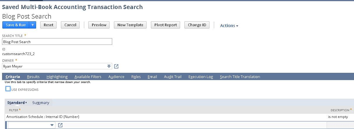Click the Preview button
The image size is (354, 129).
[x=99, y=25]
